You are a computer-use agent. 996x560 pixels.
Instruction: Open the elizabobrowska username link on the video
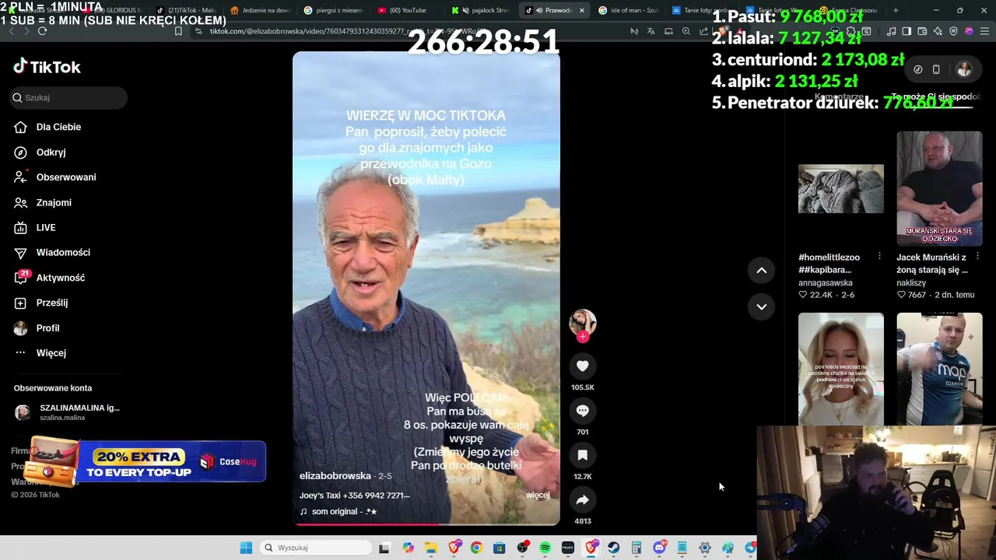click(335, 476)
